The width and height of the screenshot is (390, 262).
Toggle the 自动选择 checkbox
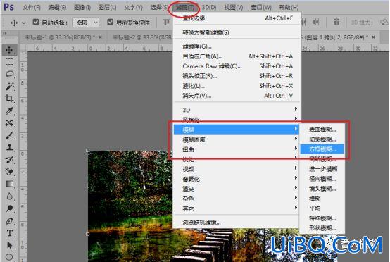coord(36,22)
